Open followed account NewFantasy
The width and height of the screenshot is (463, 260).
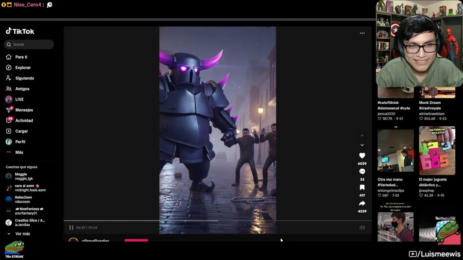click(x=25, y=211)
